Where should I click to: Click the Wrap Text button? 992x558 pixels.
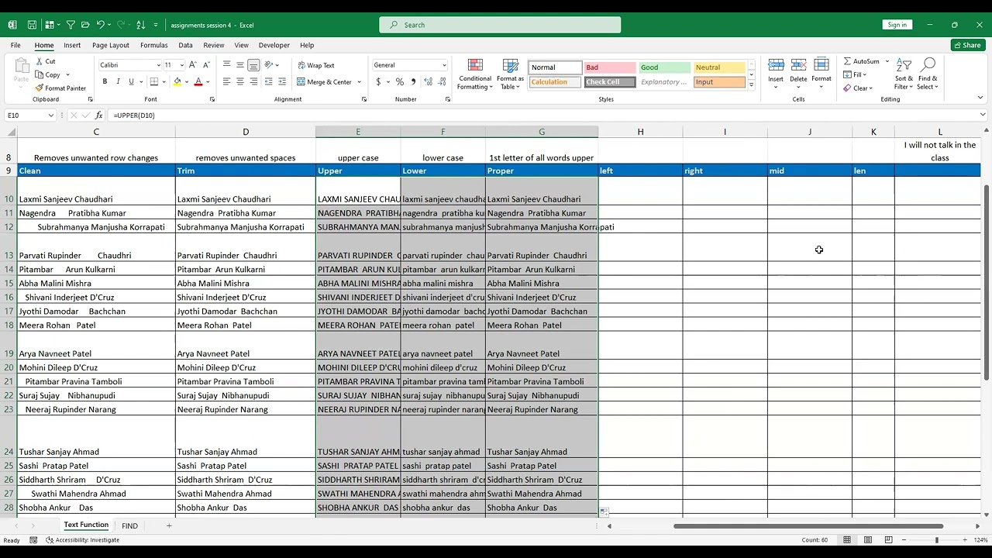[316, 65]
